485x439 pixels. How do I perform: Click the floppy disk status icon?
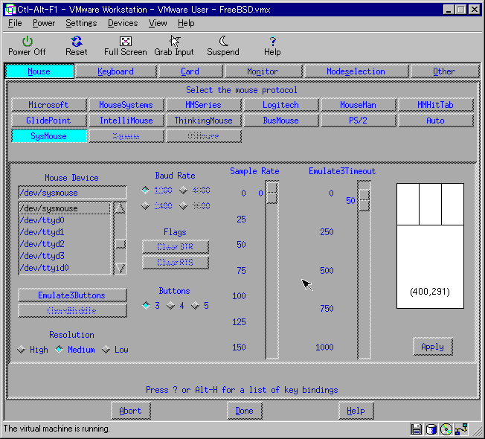coord(416,429)
